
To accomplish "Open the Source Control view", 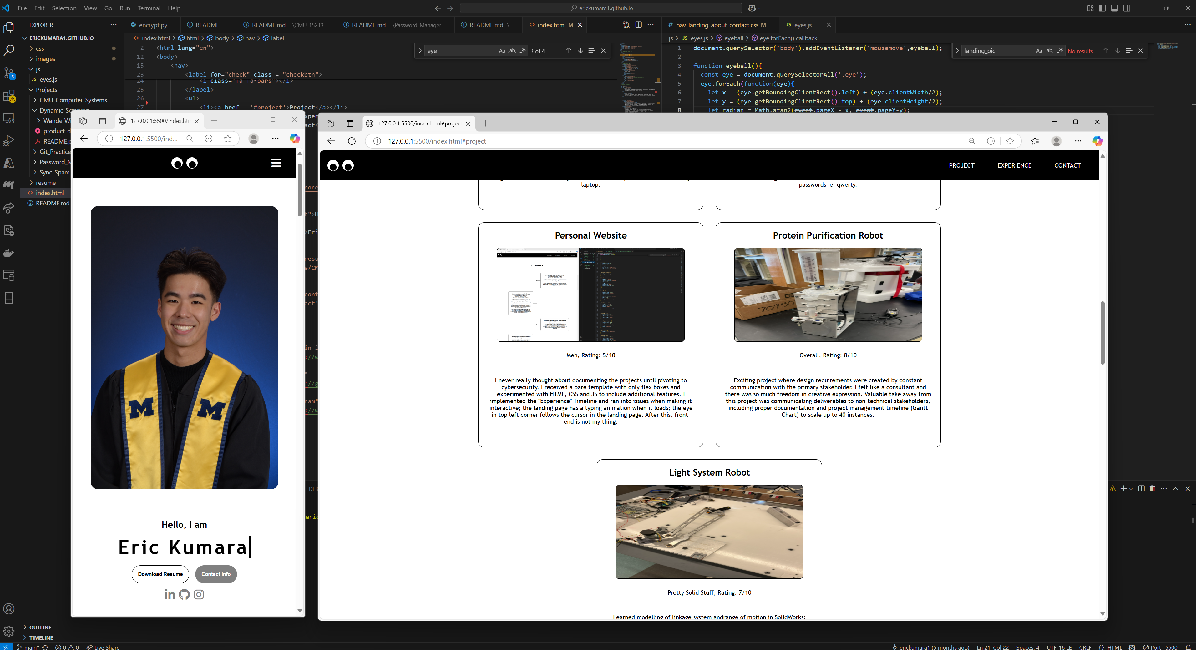I will [9, 73].
